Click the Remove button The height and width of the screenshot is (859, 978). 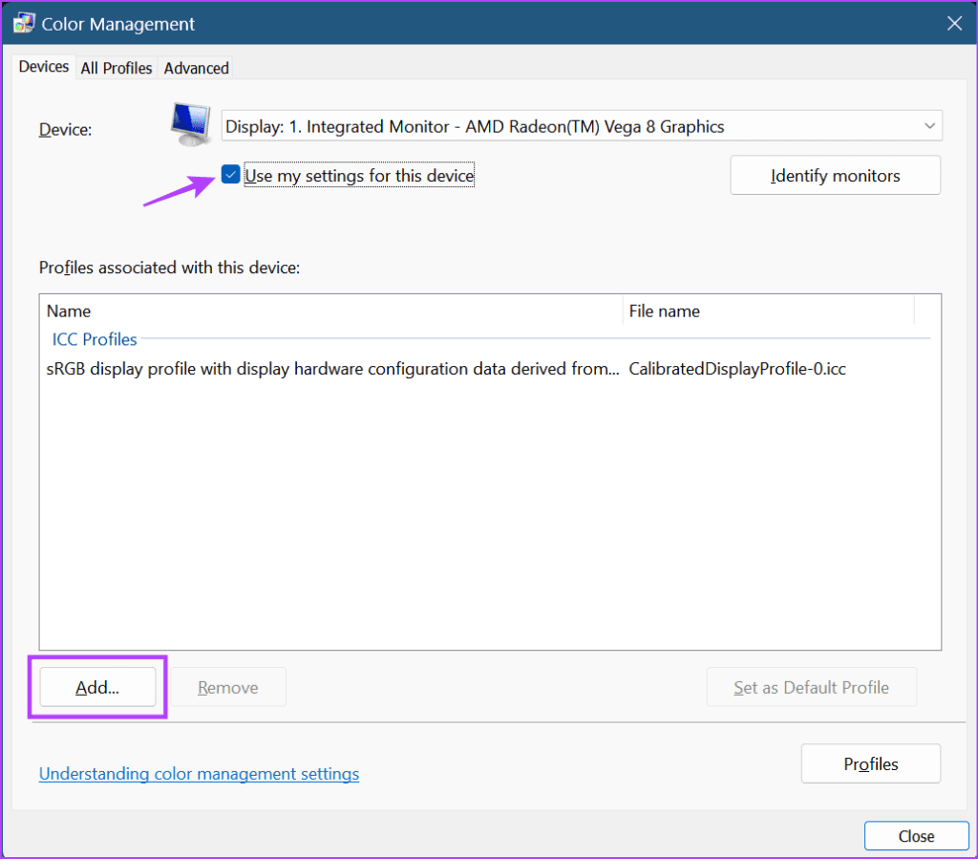[228, 687]
